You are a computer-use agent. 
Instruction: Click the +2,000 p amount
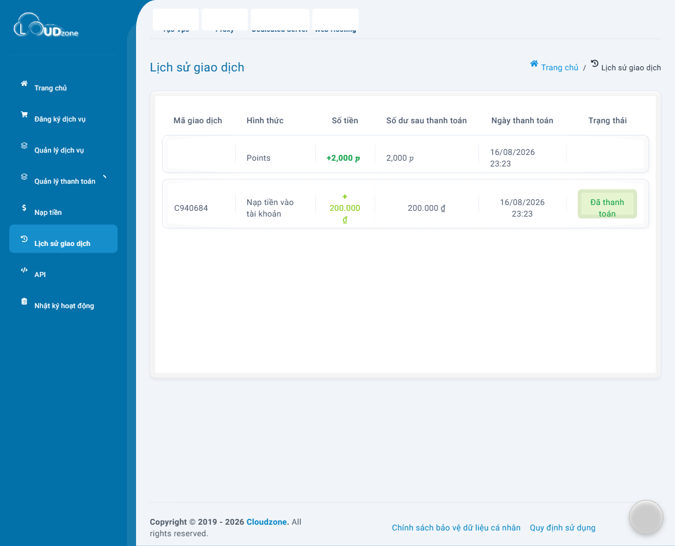[343, 158]
